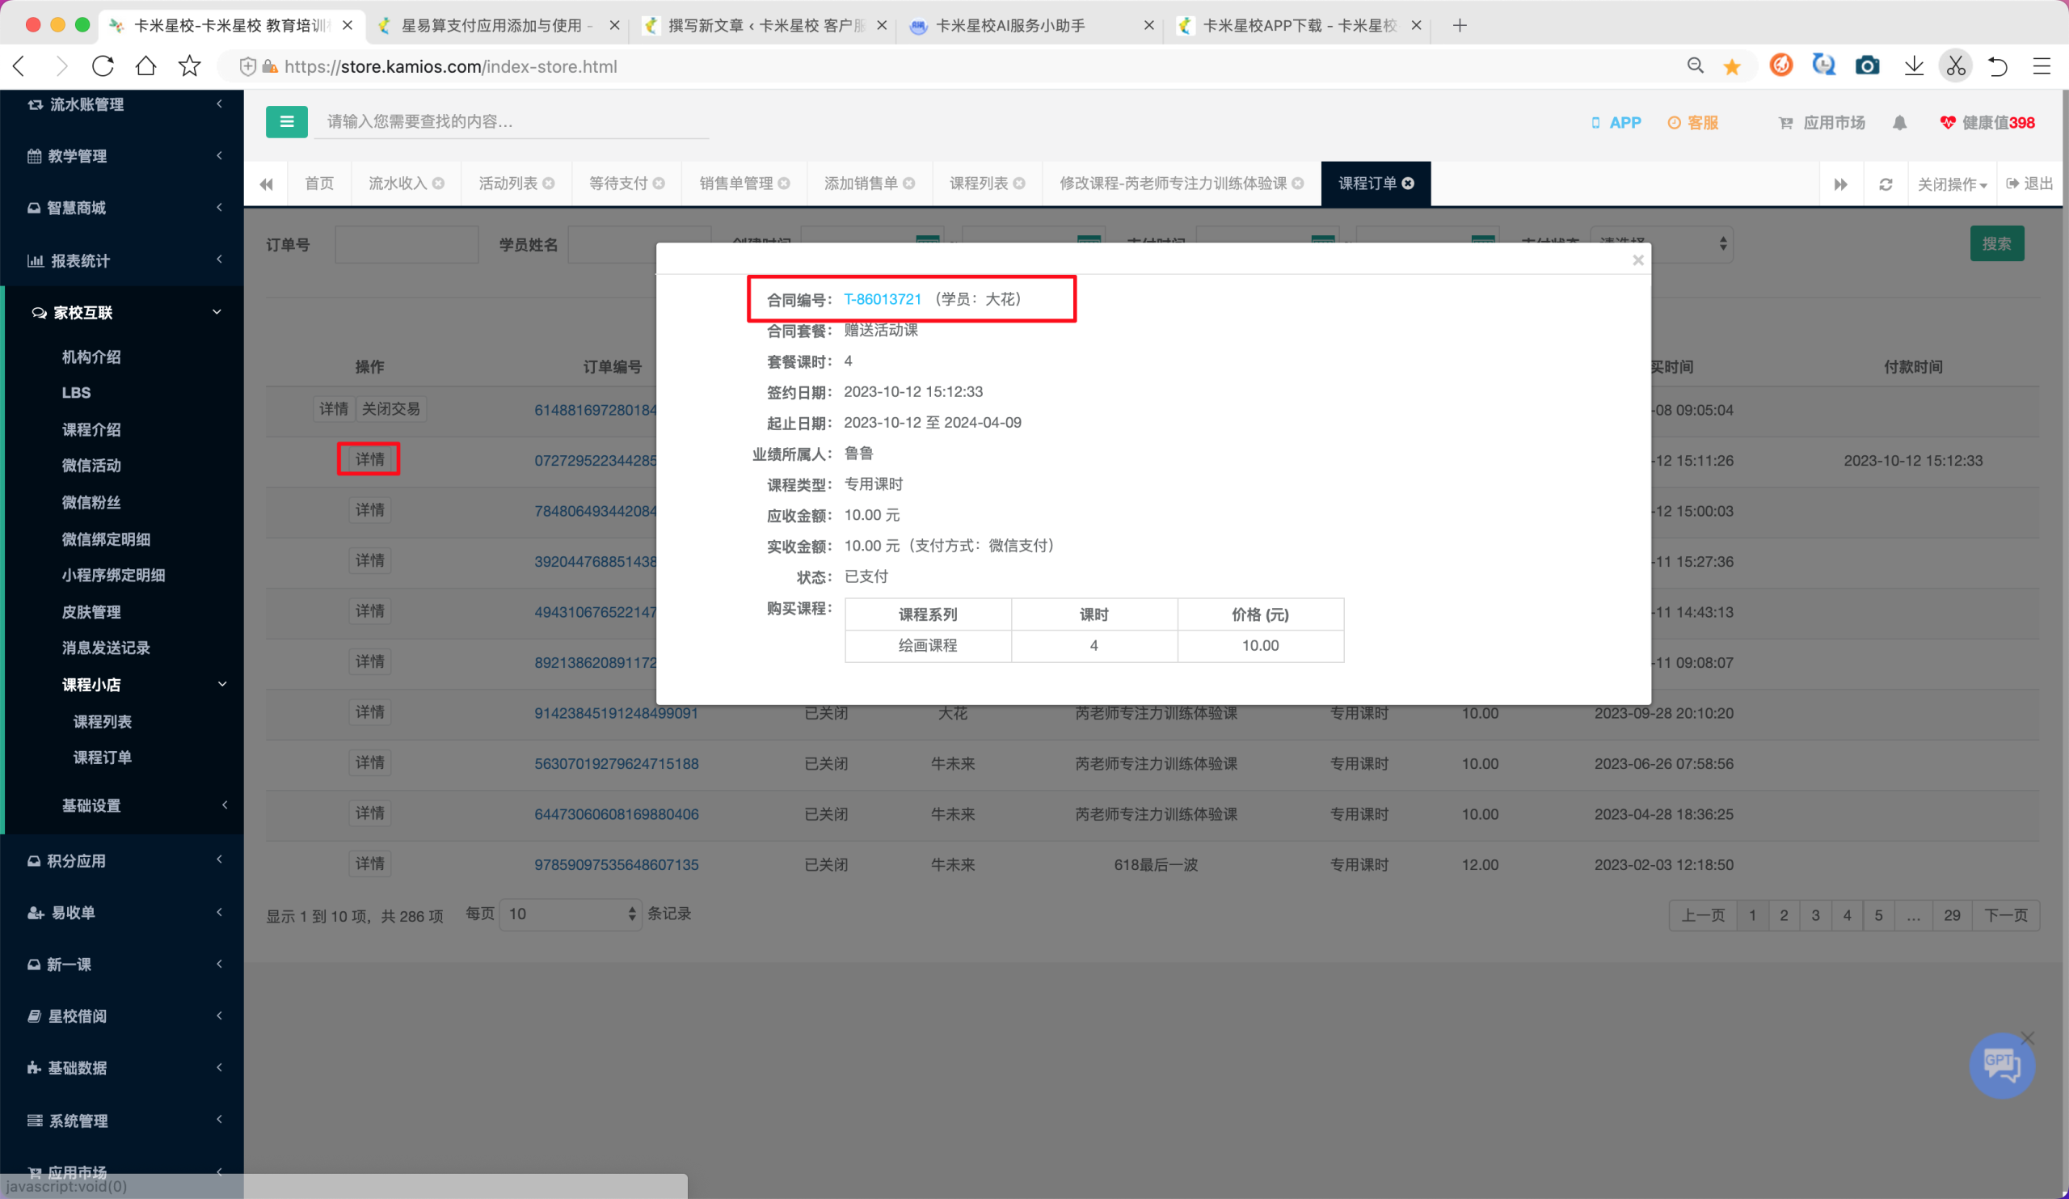Close the contract detail dialog
2069x1199 pixels.
(1638, 260)
